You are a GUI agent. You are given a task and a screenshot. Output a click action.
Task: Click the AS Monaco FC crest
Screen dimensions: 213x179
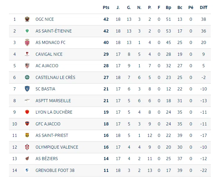click(27, 42)
